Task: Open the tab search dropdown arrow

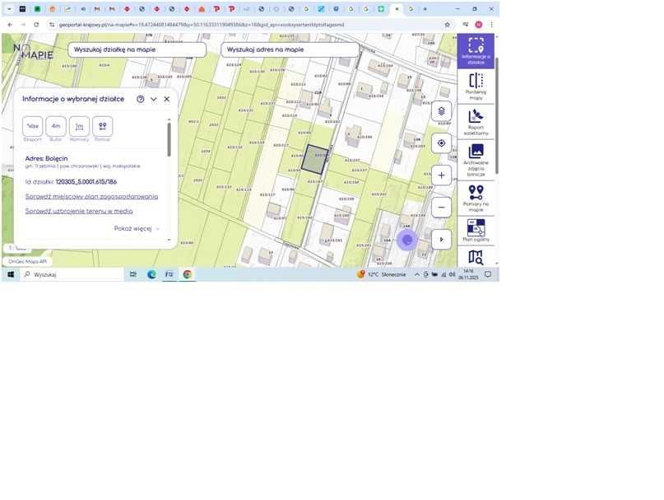Action: [9, 9]
